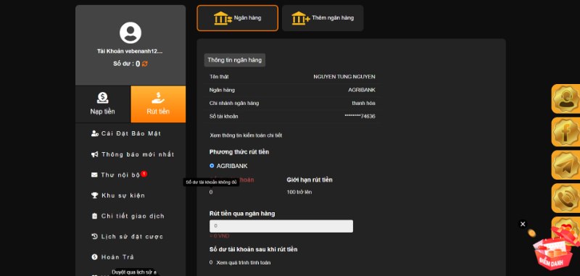Screen dimensions: 580x276
Task: Open the Nạp tiền deposit tab
Action: click(103, 104)
